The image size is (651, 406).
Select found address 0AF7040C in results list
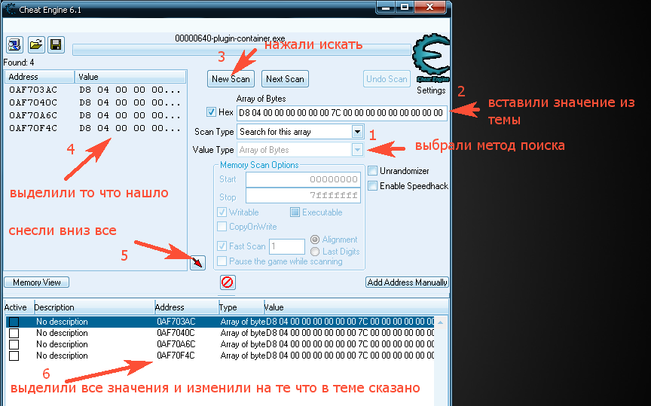(x=34, y=102)
